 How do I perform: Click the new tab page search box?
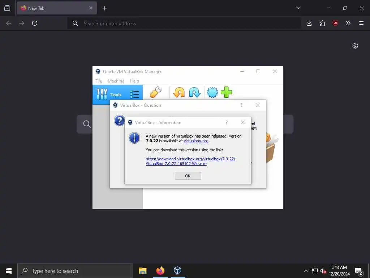click(x=185, y=124)
